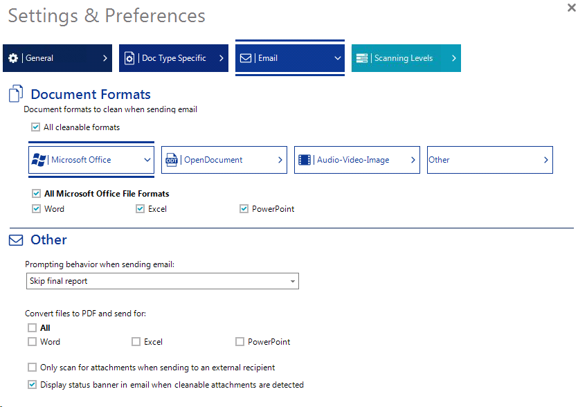Click the envelope icon on Email tab
Viewport: 578px width, 407px height.
pyautogui.click(x=246, y=58)
